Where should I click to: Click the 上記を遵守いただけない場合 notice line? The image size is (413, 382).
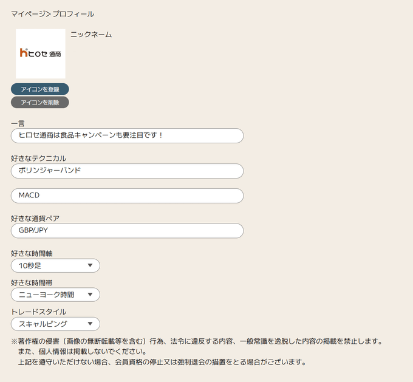pos(162,362)
